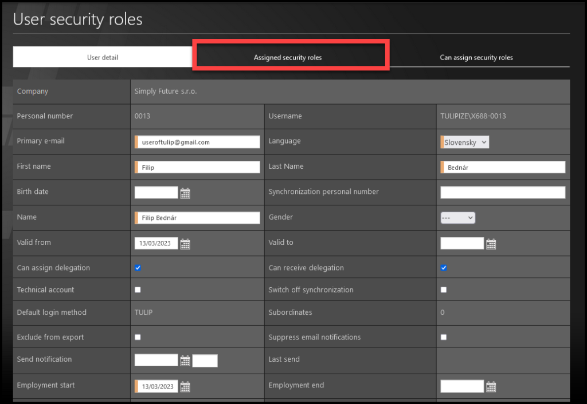Focus the Last Name text field
The width and height of the screenshot is (587, 404).
(504, 167)
